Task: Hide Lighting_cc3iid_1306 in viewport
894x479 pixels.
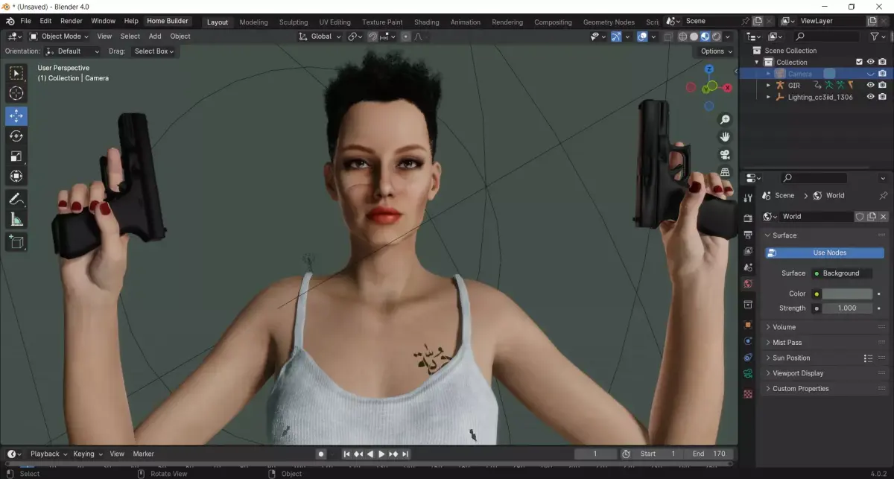Action: 870,97
